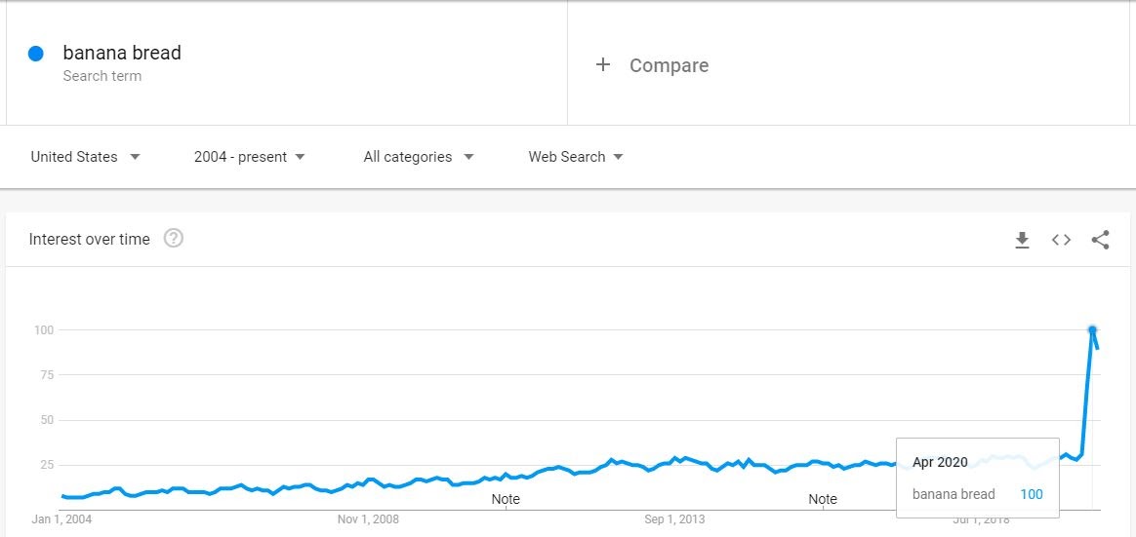This screenshot has height=537, width=1136.
Task: Open help icon beside Interest over time
Action: (x=173, y=238)
